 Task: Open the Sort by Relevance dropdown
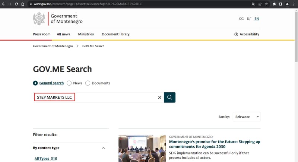[x=247, y=117]
